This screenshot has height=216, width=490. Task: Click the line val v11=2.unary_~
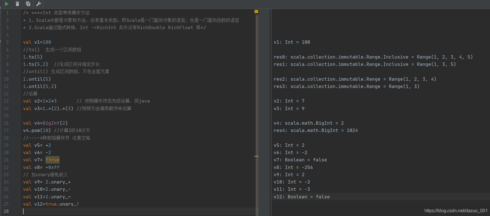point(47,197)
